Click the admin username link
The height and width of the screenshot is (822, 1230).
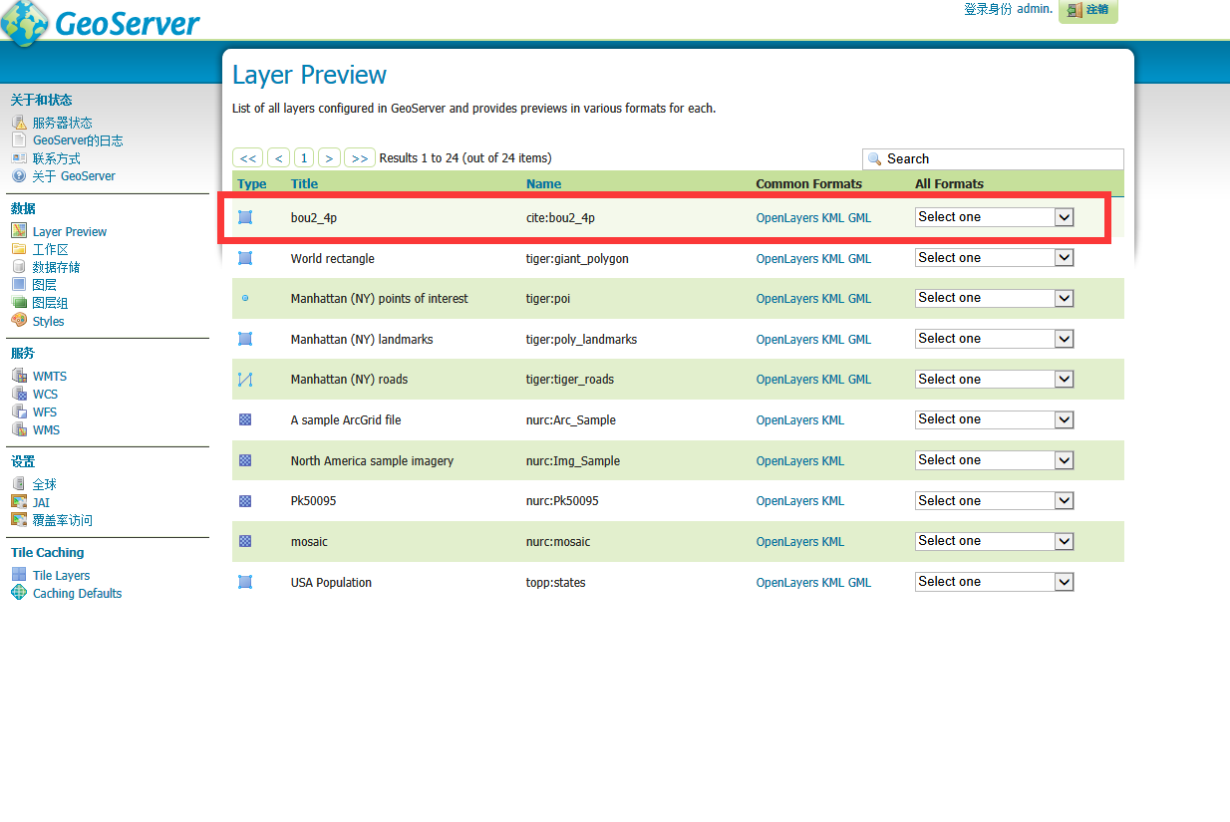(x=1033, y=8)
